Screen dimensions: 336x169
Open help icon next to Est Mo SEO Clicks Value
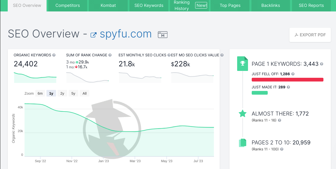[222, 55]
